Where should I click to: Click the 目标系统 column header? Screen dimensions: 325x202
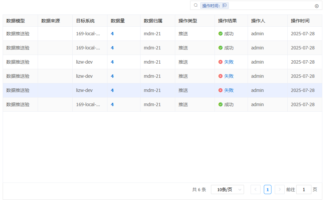(85, 21)
